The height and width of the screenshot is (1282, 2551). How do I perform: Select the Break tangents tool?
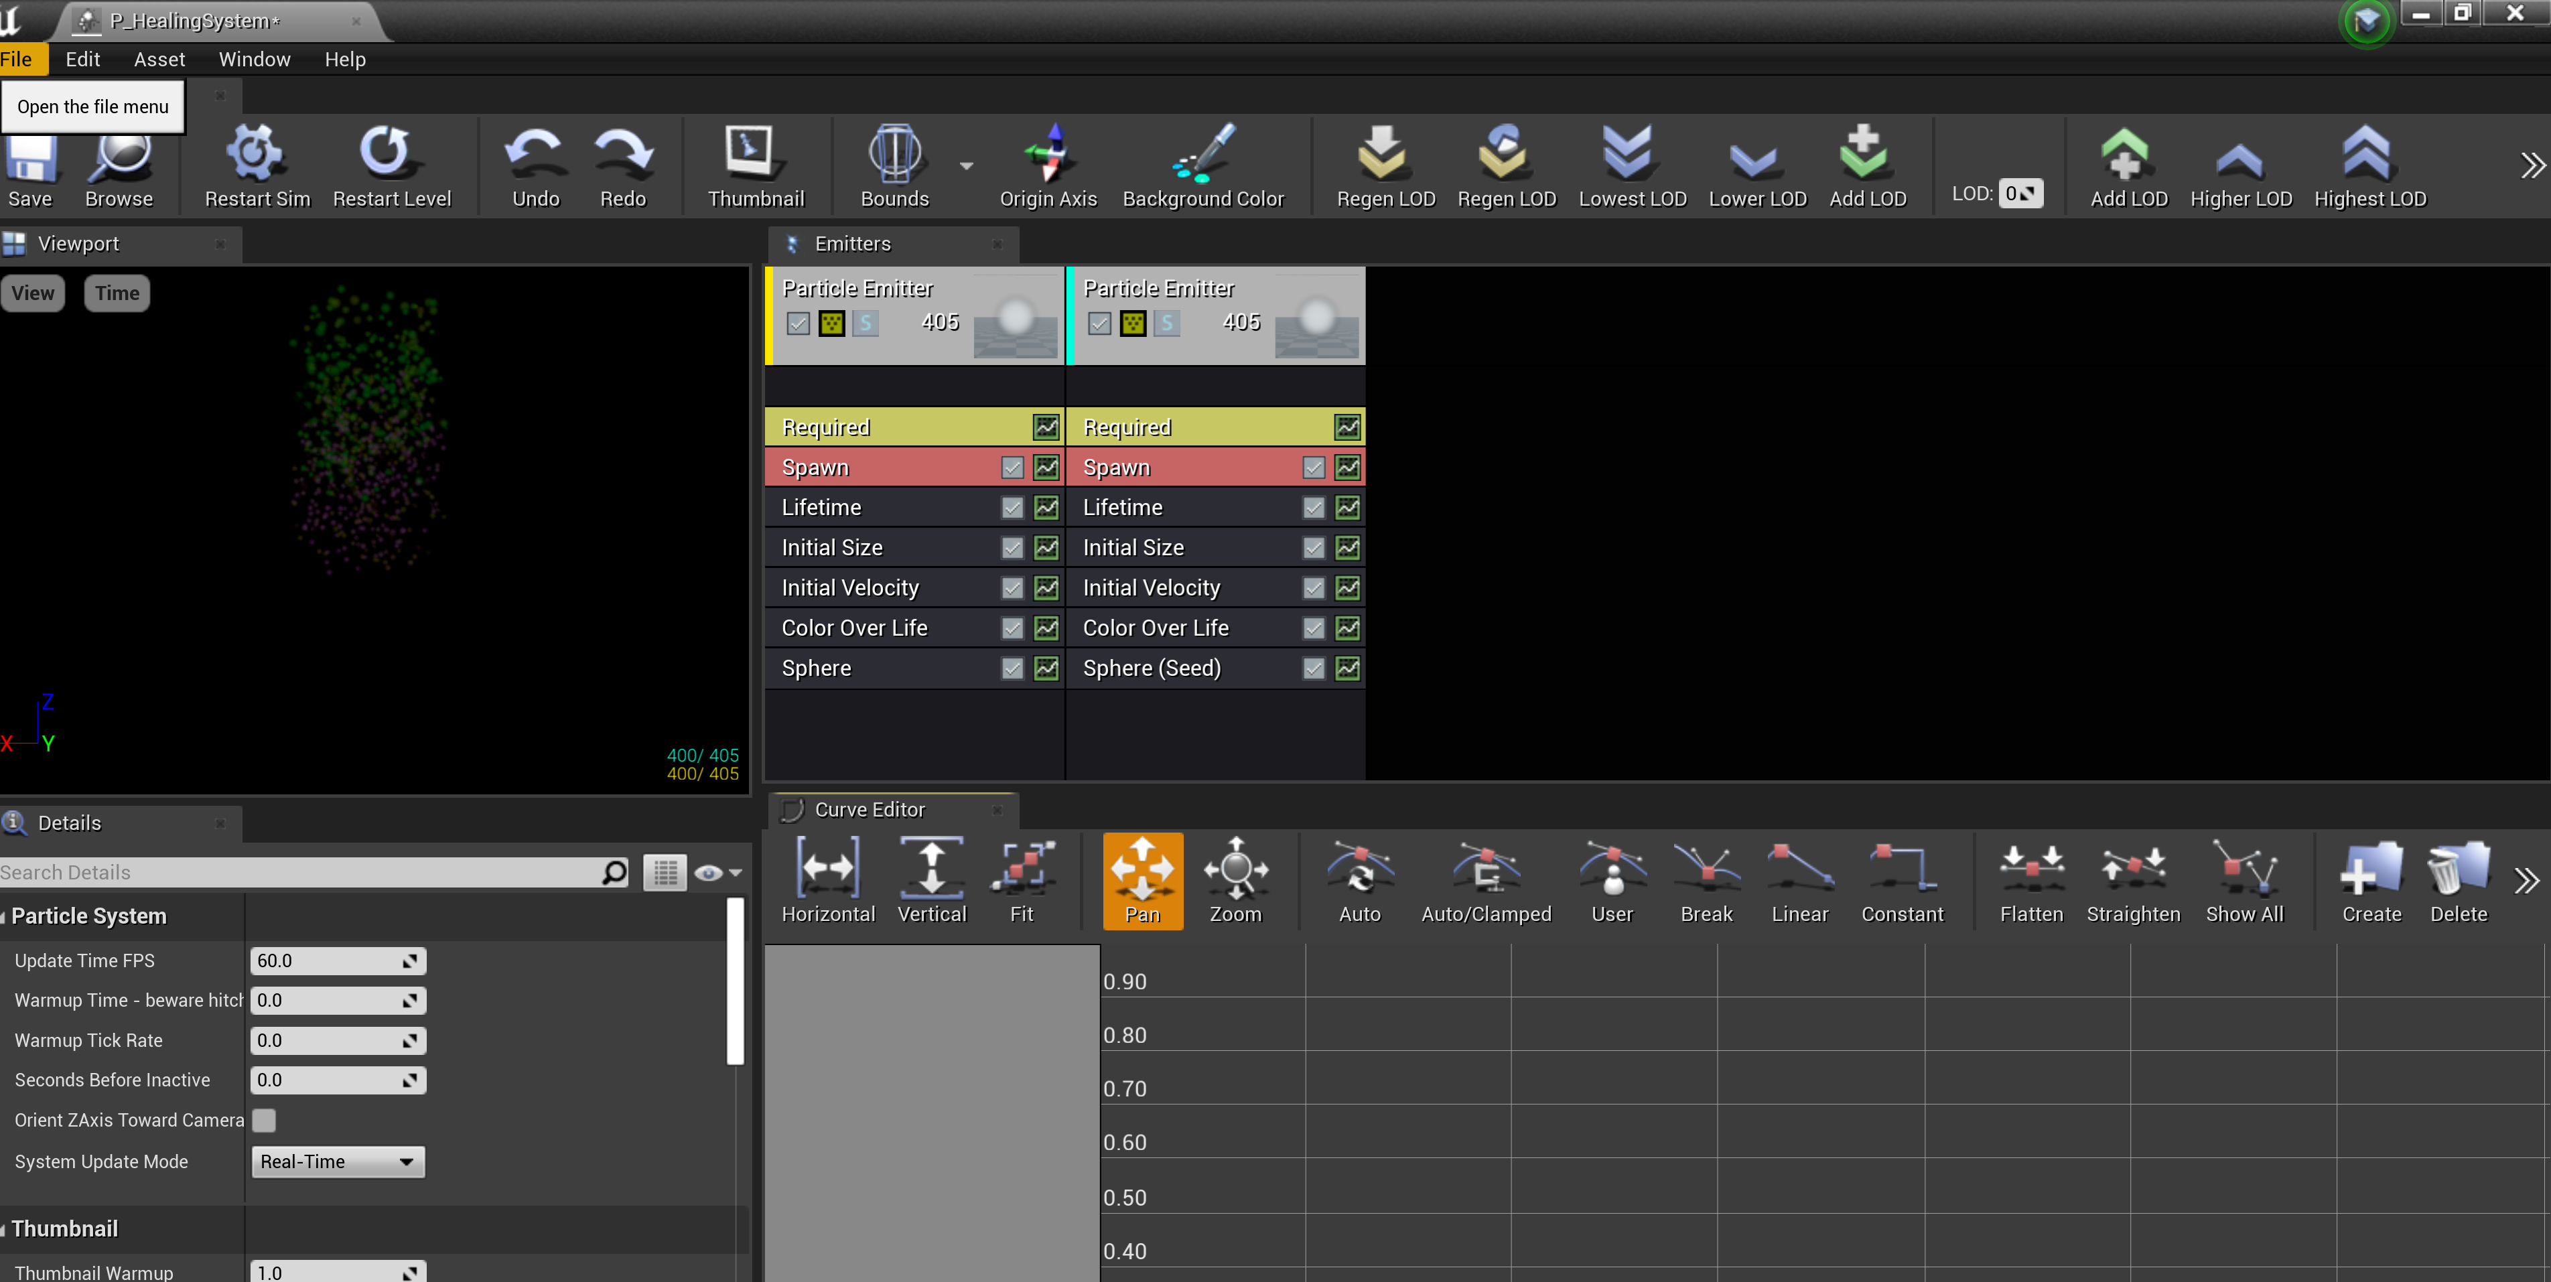click(x=1706, y=880)
